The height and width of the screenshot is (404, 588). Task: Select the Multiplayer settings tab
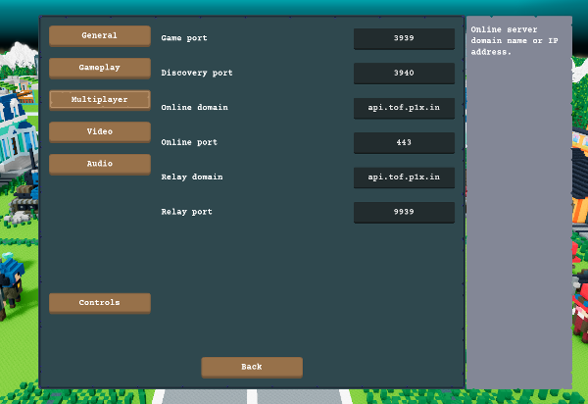pyautogui.click(x=100, y=100)
